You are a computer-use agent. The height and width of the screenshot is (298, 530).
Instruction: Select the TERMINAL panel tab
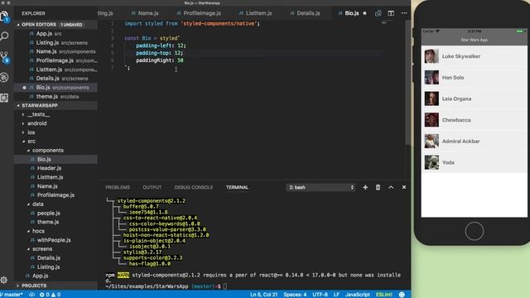point(238,187)
